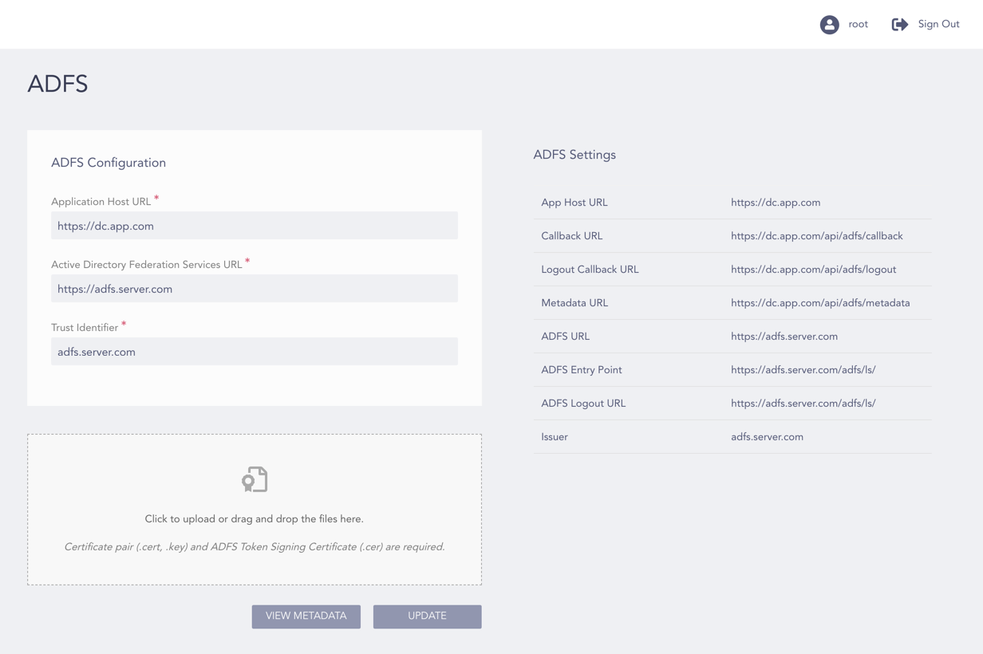Select the ADFS Entry Point value
Screen dimensions: 983x654
point(803,370)
